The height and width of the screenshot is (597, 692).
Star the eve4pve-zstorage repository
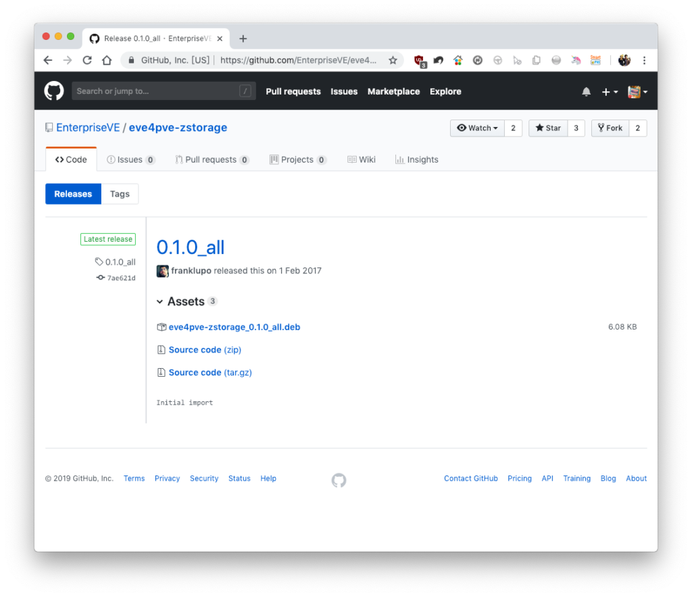(548, 128)
